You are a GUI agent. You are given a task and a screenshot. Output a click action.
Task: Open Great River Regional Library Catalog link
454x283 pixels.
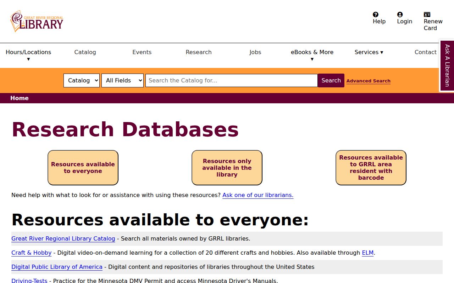pyautogui.click(x=63, y=238)
